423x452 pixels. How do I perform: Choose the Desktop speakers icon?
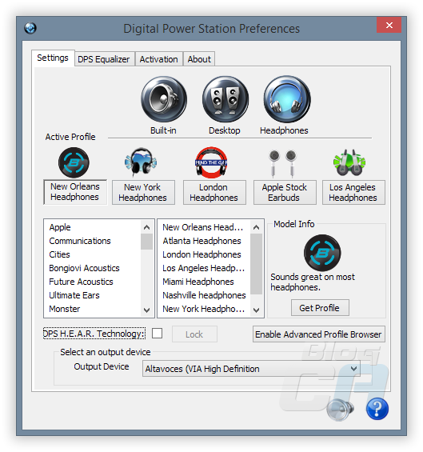click(225, 99)
